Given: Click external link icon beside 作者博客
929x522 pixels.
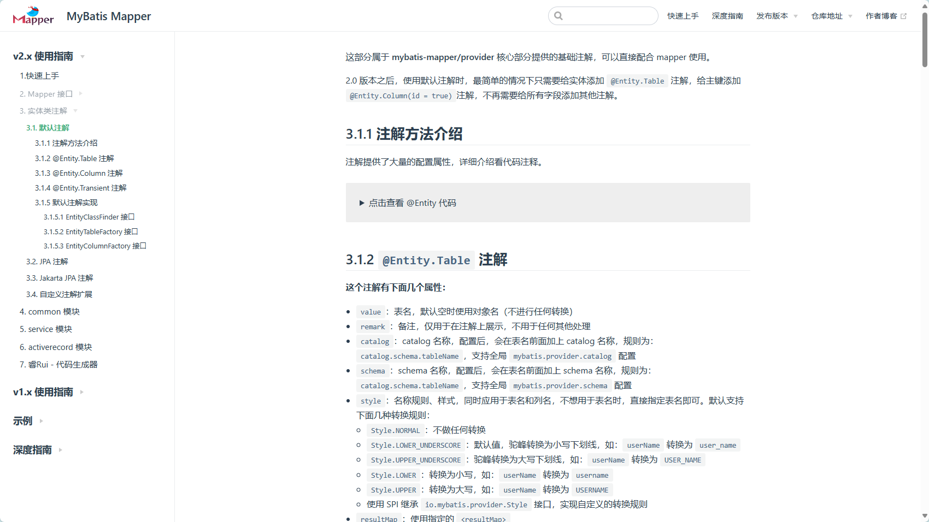Looking at the screenshot, I should coord(903,16).
